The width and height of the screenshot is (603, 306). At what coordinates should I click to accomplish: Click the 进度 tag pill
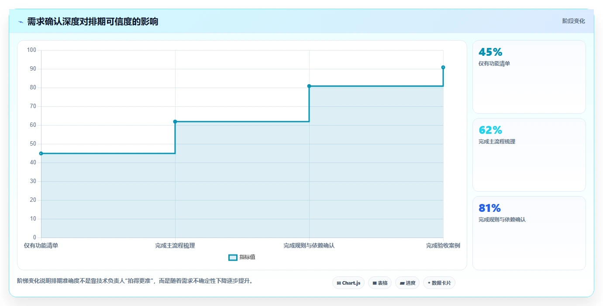(407, 283)
